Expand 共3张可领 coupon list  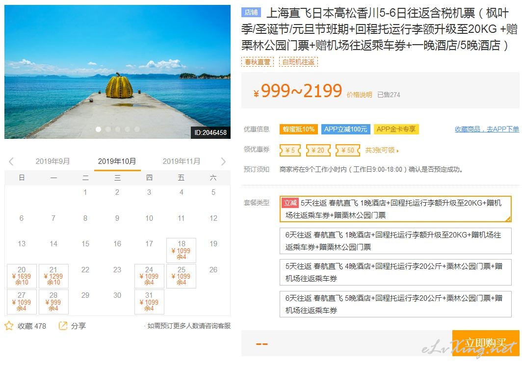[x=382, y=150]
